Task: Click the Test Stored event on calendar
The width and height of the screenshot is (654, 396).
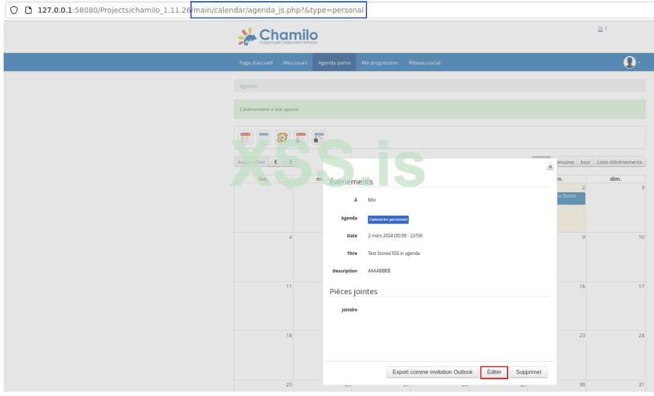Action: pyautogui.click(x=571, y=198)
